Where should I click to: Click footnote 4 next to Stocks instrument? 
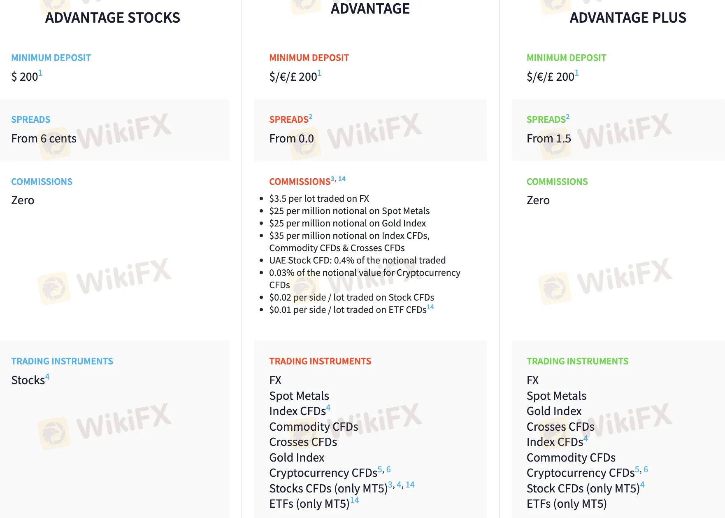[x=47, y=377]
